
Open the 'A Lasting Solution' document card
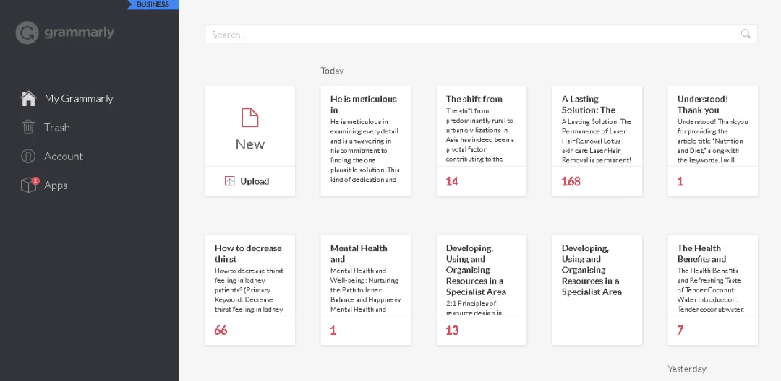(x=597, y=141)
